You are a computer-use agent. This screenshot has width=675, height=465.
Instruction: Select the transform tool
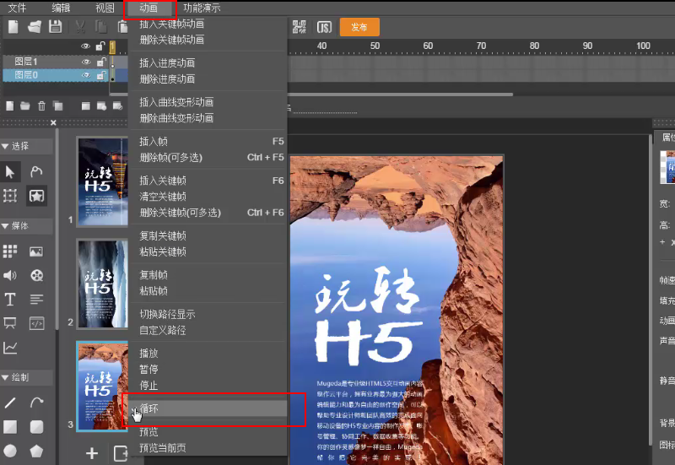(x=10, y=196)
